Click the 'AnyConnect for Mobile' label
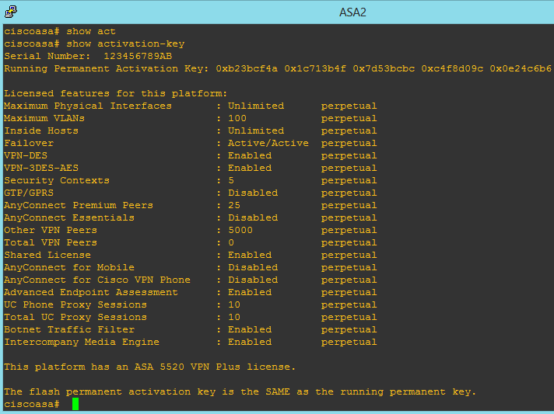 69,267
